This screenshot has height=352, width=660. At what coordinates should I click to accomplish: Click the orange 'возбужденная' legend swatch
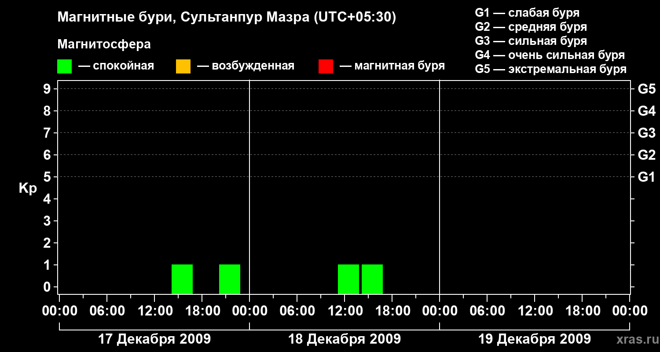click(x=183, y=66)
